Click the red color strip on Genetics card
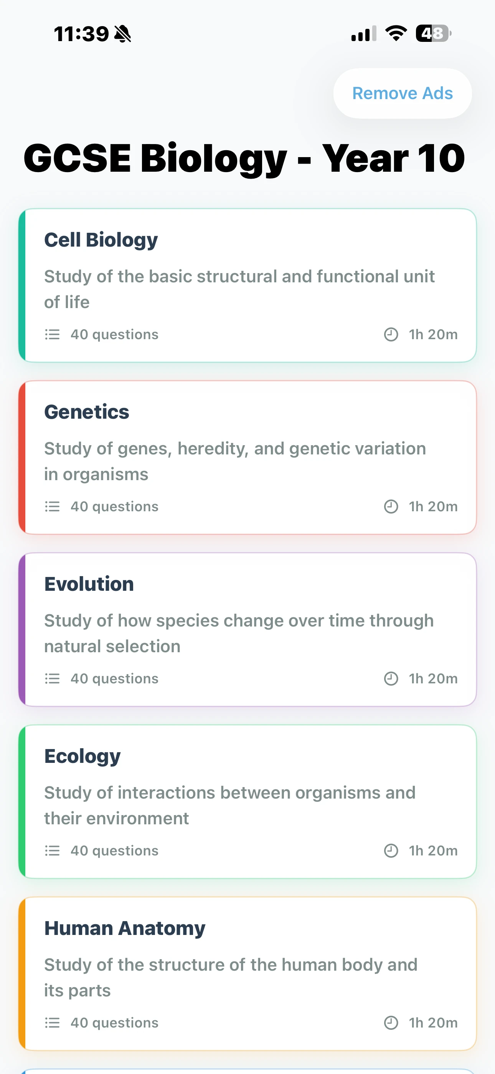Viewport: 495px width, 1074px height. point(22,457)
